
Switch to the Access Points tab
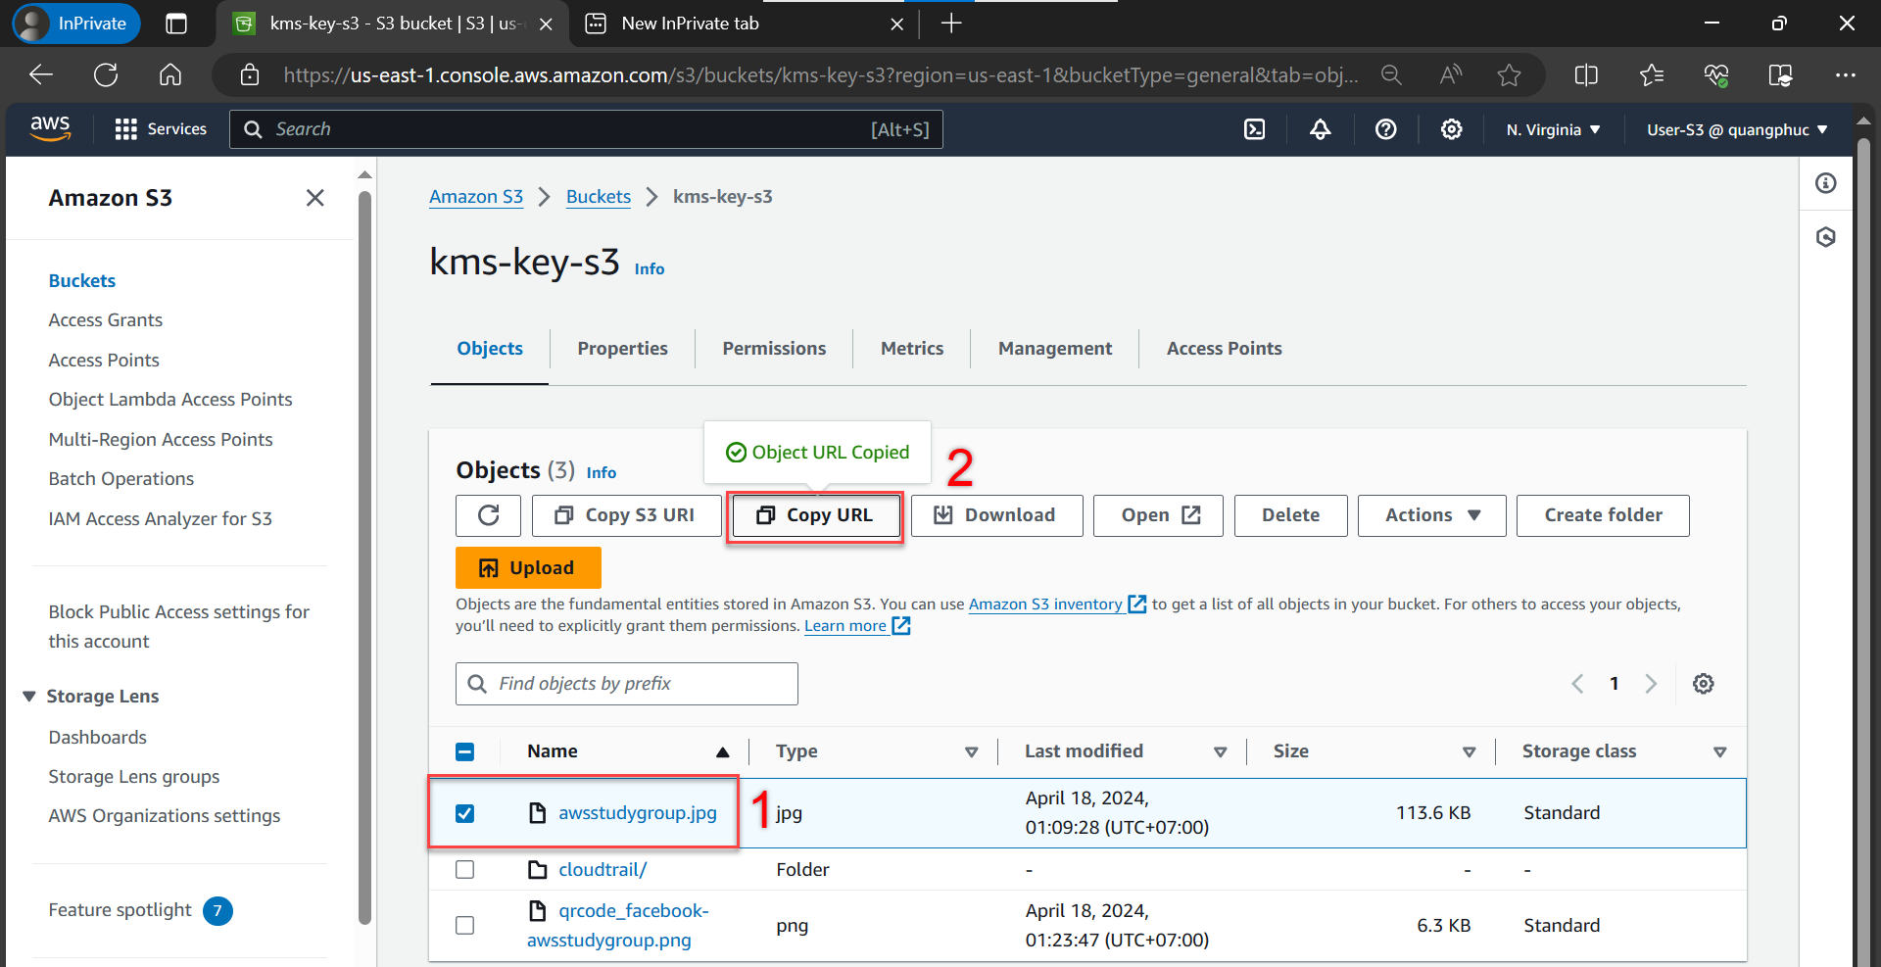[x=1224, y=349]
